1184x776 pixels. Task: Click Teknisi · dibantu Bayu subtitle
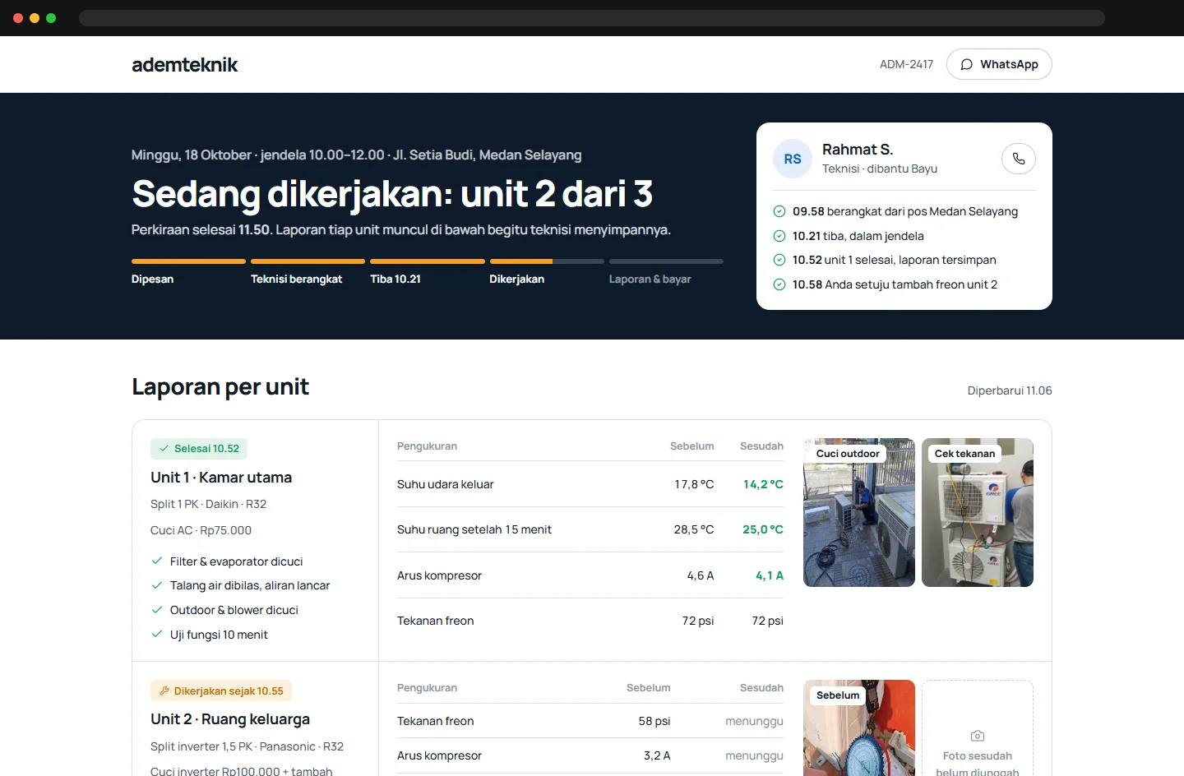pos(880,169)
